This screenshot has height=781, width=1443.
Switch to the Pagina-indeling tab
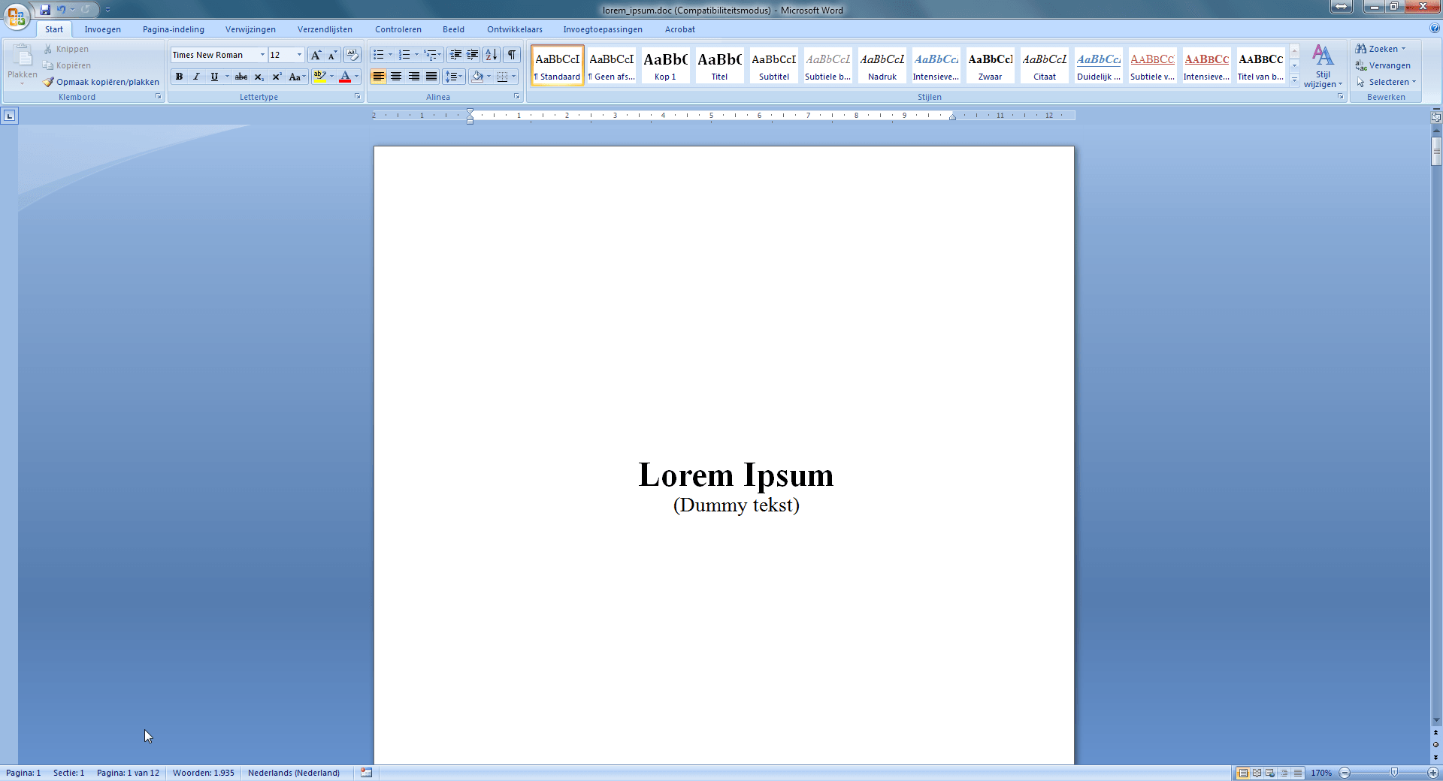pos(174,29)
